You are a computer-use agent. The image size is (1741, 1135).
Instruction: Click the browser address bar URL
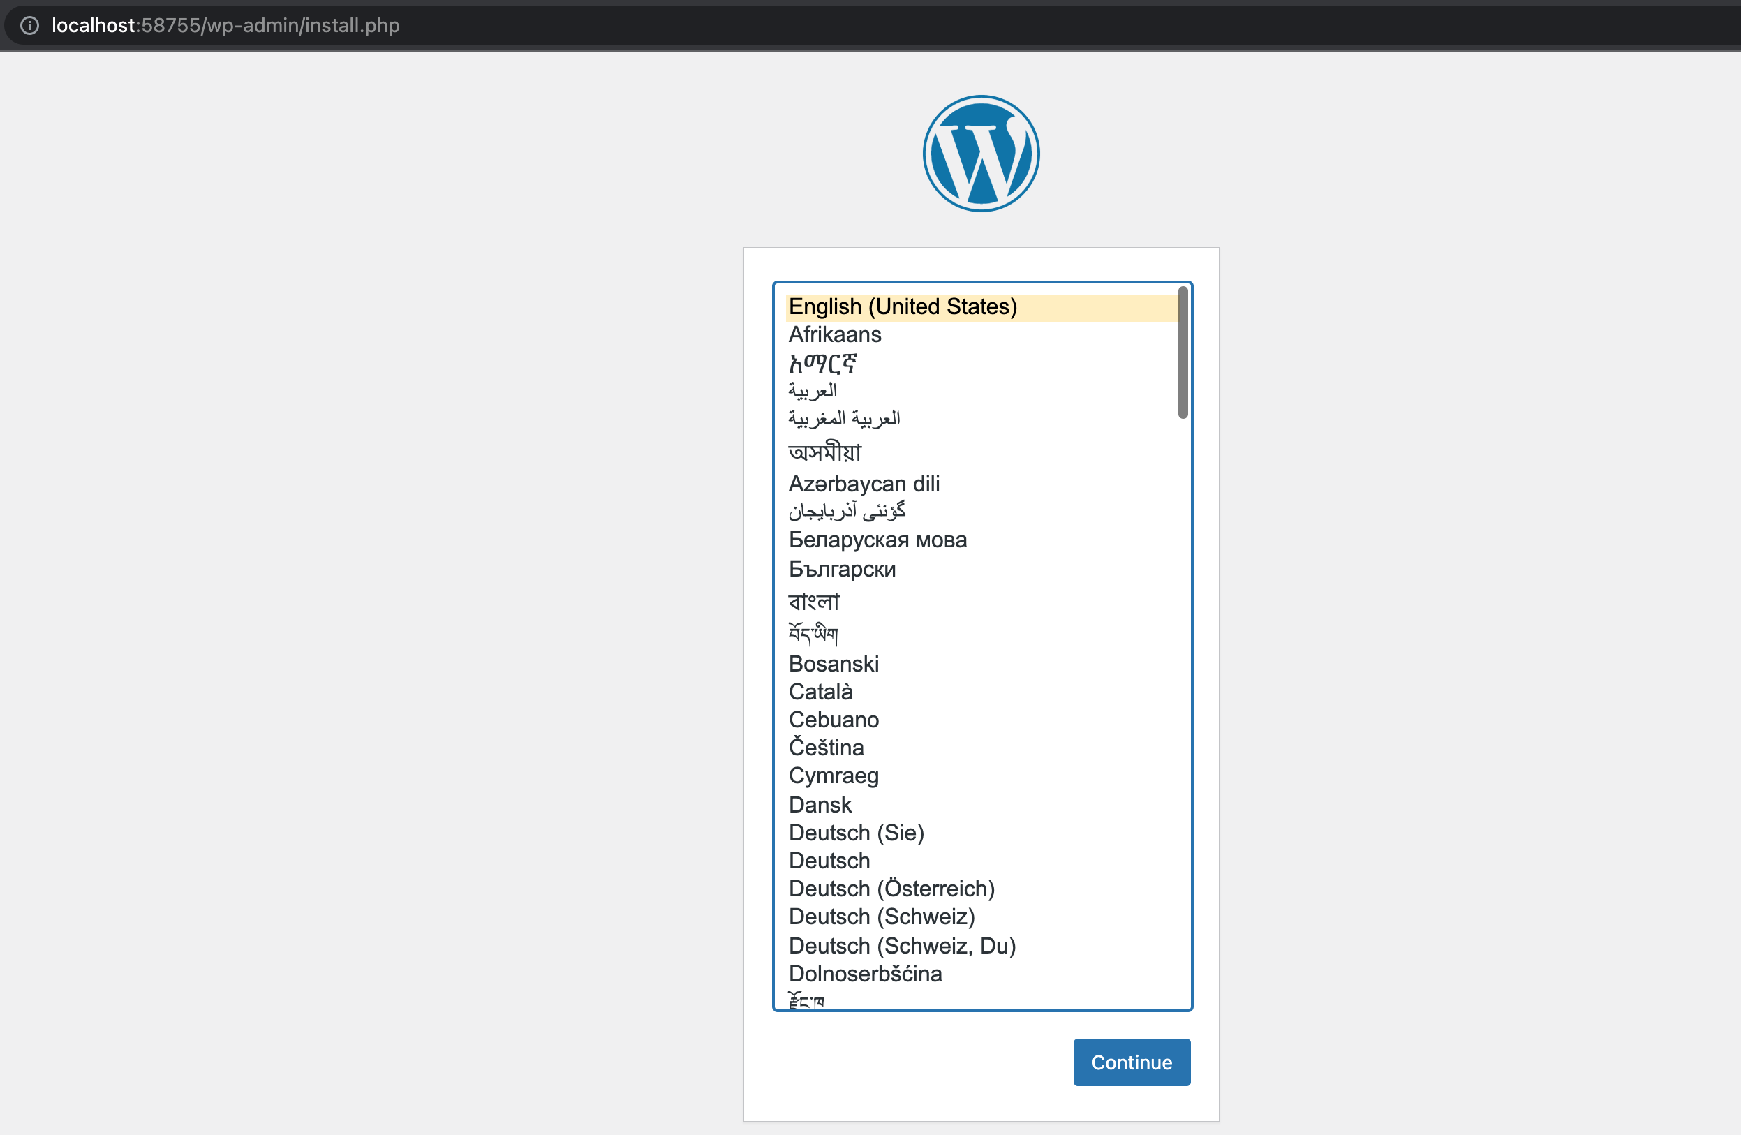click(225, 26)
